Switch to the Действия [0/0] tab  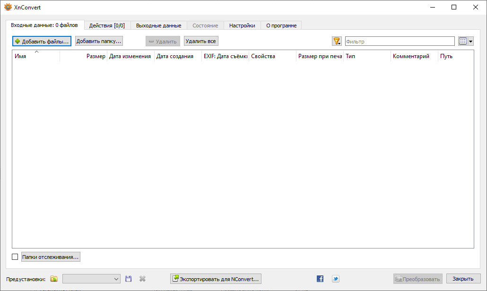[x=107, y=26]
